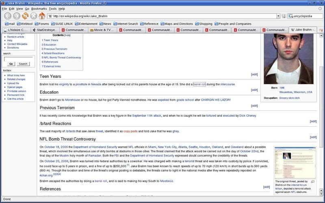Open the File menu

pos(4,9)
